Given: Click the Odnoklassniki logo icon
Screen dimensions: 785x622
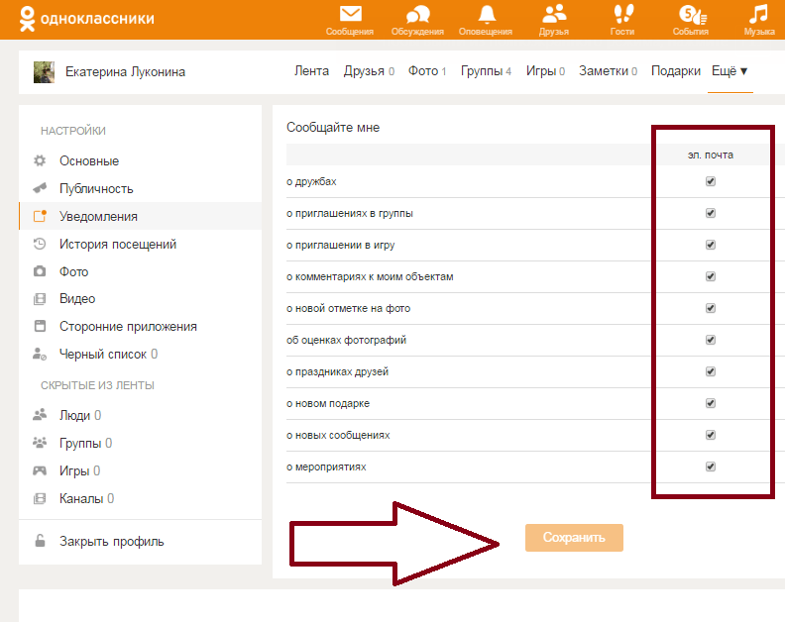Looking at the screenshot, I should [x=27, y=19].
